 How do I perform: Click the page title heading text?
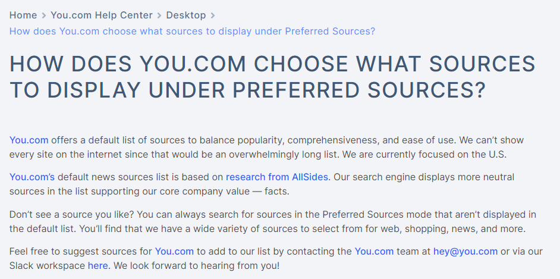[x=272, y=77]
